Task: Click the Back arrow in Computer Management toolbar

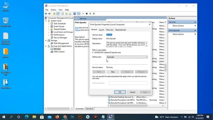Action: [46, 14]
